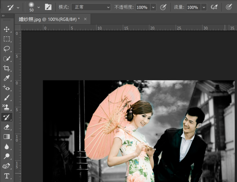This screenshot has height=182, width=237.
Task: Switch to the 婚纱照.jpg document tab
Action: [49, 19]
